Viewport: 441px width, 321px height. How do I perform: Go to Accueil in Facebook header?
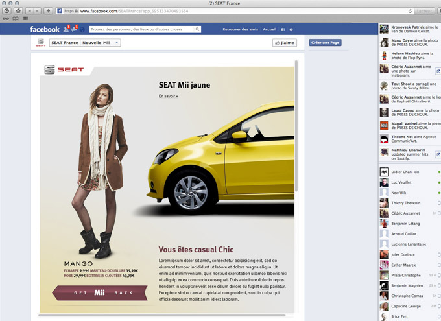269,29
